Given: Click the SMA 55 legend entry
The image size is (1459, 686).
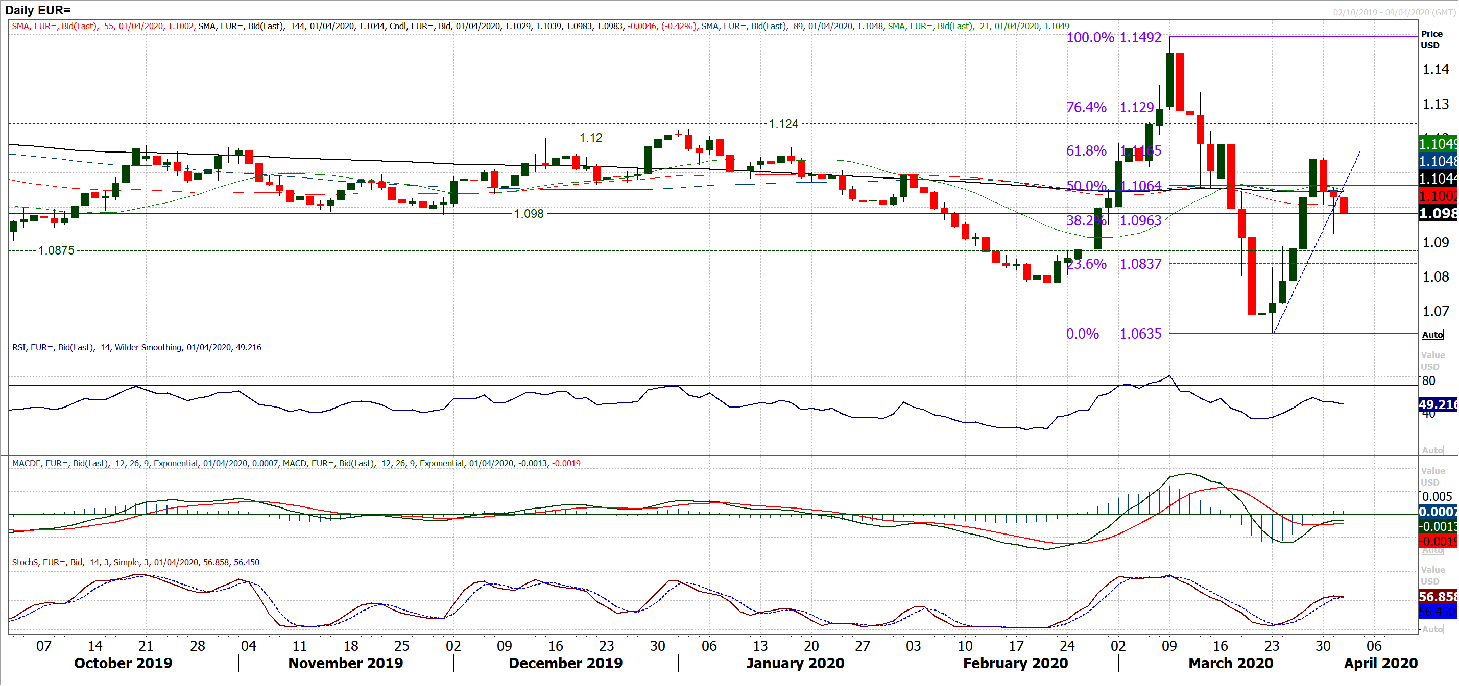Looking at the screenshot, I should [x=103, y=26].
